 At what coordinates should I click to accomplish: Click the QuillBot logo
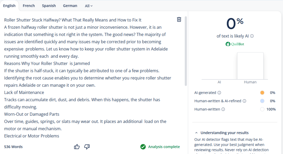point(235,44)
